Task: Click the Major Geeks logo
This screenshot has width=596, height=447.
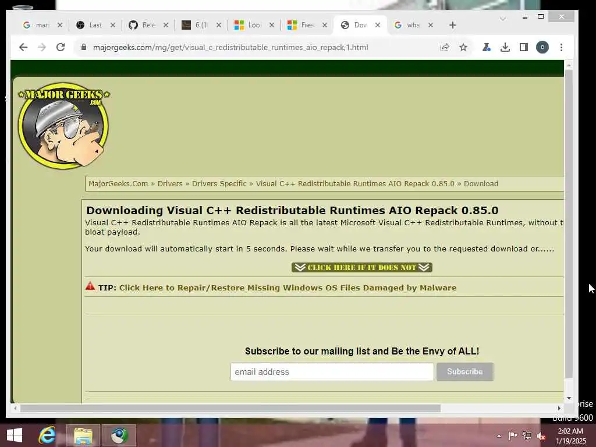Action: click(x=64, y=126)
